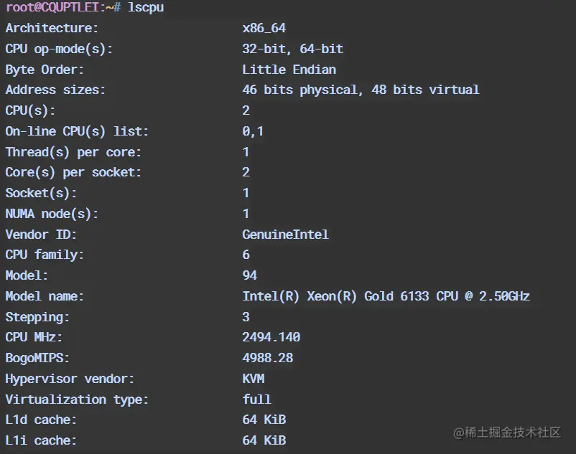Click the lscpu command text

pyautogui.click(x=146, y=8)
